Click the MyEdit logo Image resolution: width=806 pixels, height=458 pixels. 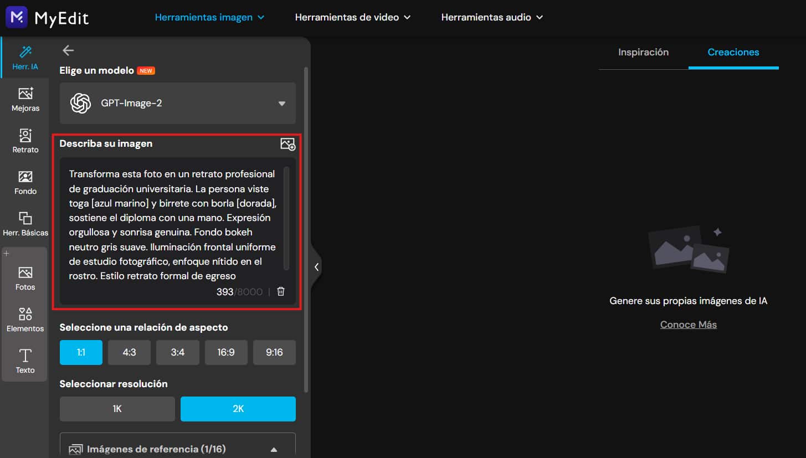point(47,18)
